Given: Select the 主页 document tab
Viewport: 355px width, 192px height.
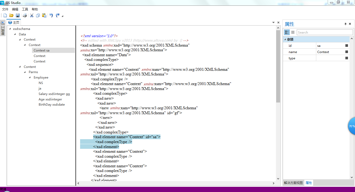Looking at the screenshot, I should pos(14,23).
